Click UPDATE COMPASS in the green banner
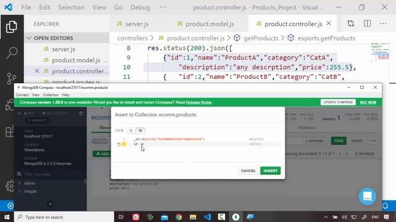The width and height of the screenshot is (396, 222). 338,102
